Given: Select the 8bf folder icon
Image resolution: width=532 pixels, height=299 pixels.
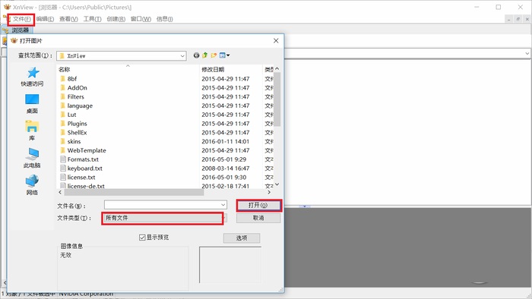Looking at the screenshot, I should (63, 79).
